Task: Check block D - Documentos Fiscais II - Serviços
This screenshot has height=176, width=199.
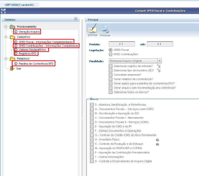Action: click(x=92, y=122)
